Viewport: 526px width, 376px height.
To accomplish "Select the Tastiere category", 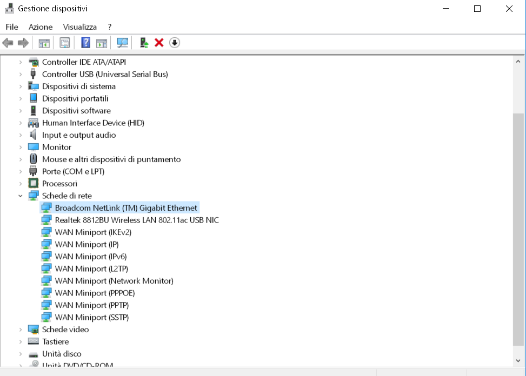I will click(x=55, y=341).
